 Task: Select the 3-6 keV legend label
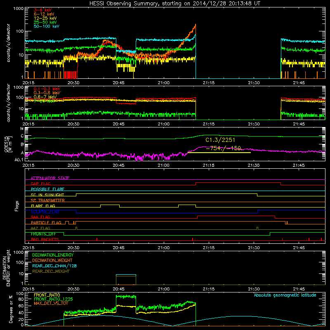42,10
